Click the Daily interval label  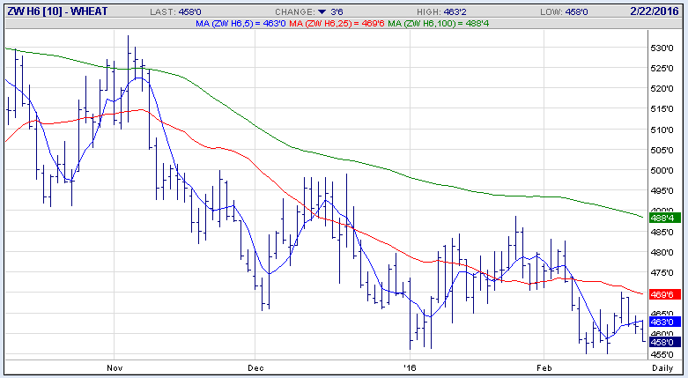[x=662, y=365]
